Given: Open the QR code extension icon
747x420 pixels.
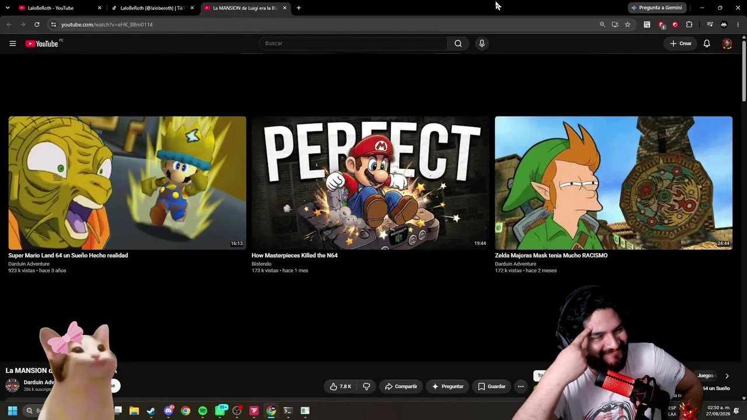Looking at the screenshot, I should [647, 24].
